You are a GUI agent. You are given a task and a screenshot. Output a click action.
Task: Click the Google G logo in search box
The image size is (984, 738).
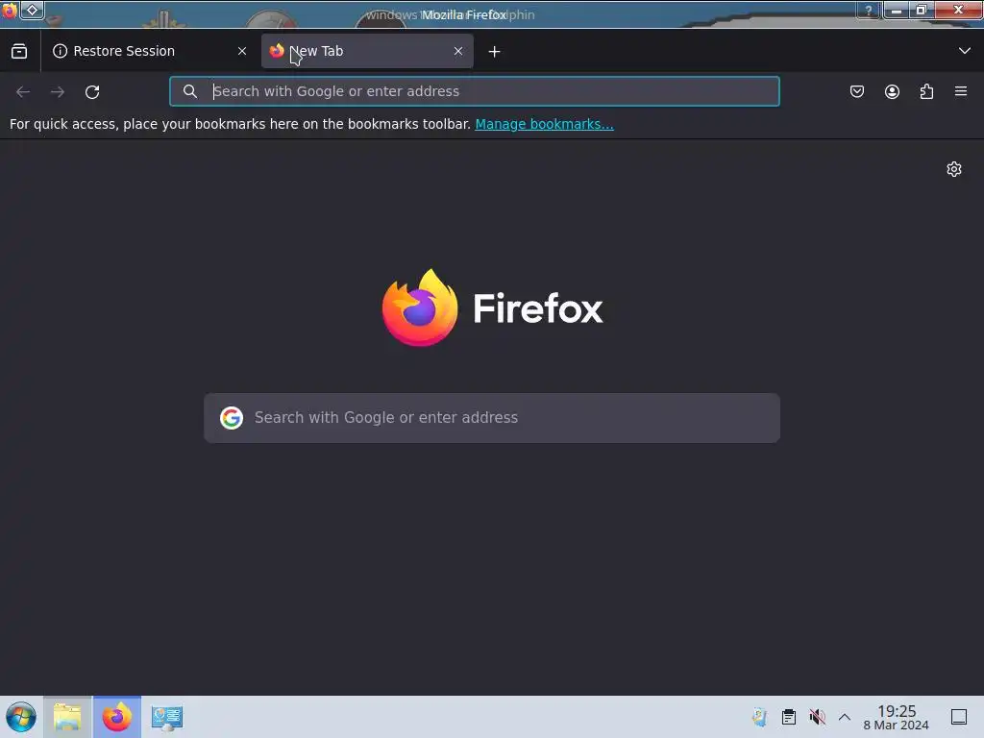tap(232, 418)
